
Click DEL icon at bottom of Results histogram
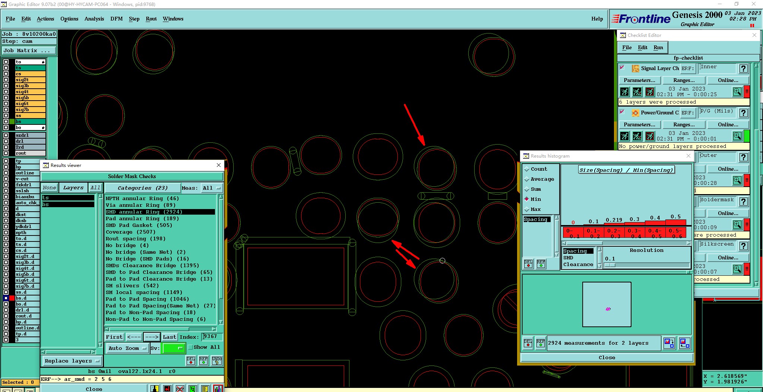(528, 343)
